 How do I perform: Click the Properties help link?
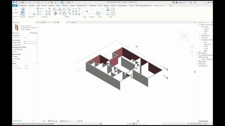click(x=17, y=121)
